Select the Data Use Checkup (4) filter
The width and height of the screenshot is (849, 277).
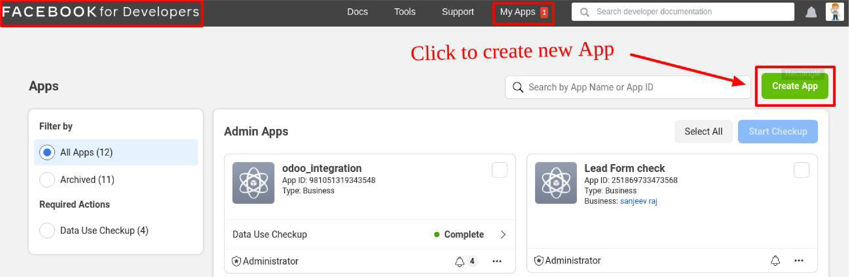coord(116,230)
